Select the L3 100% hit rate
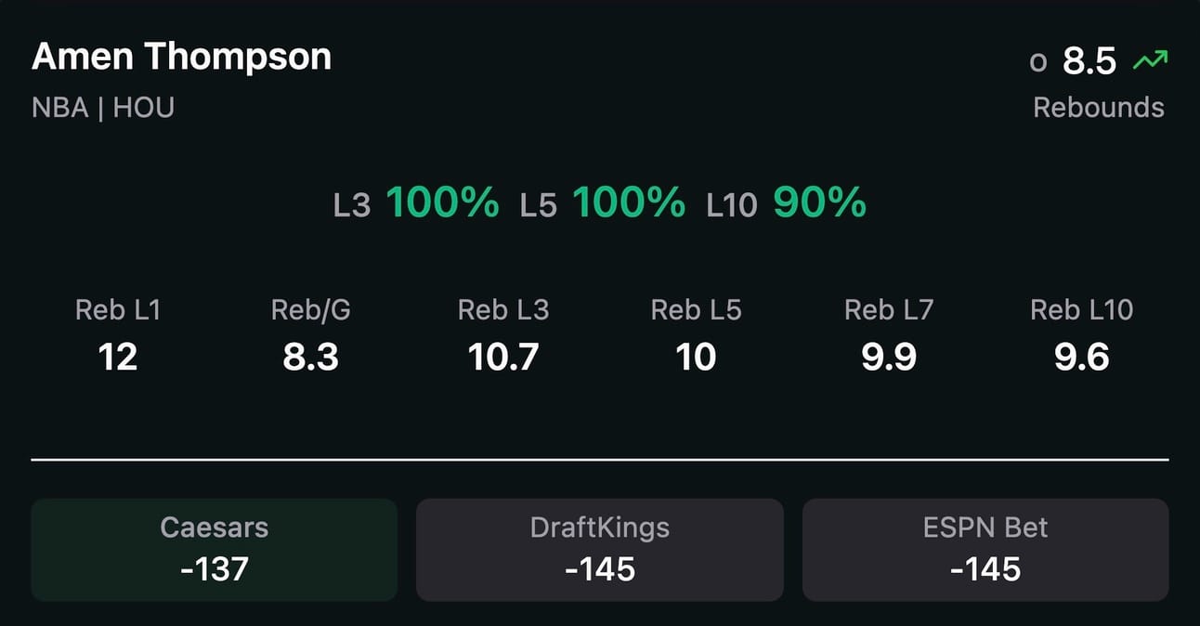The height and width of the screenshot is (626, 1200). pyautogui.click(x=416, y=202)
